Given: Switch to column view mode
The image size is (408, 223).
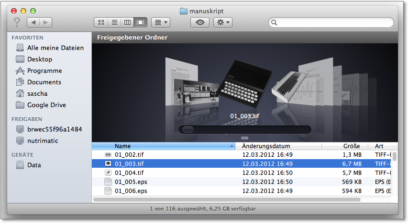Looking at the screenshot, I should [128, 22].
